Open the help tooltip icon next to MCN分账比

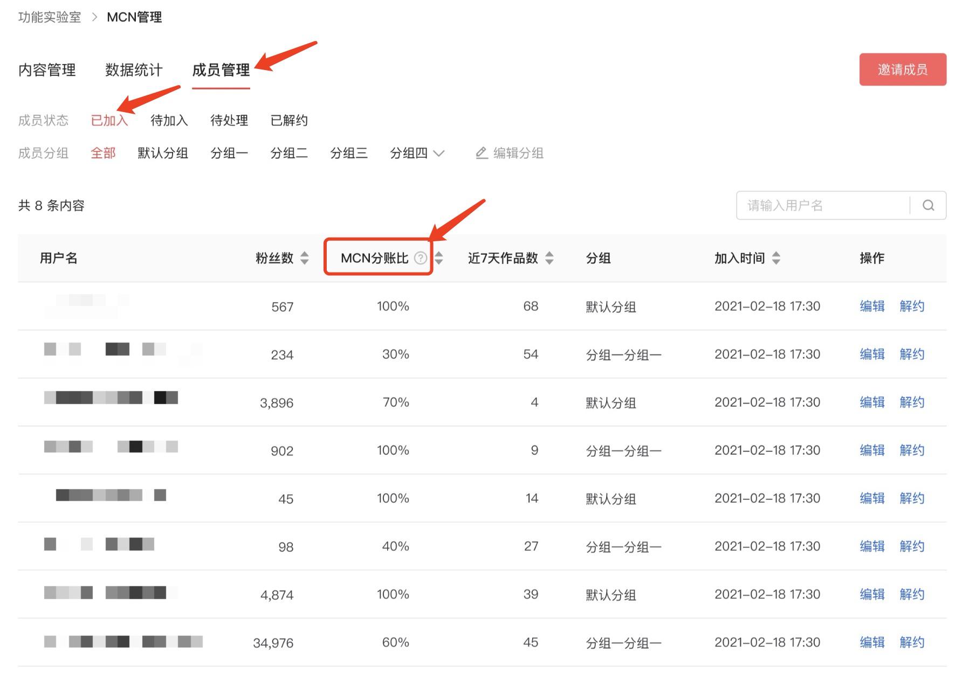(x=422, y=258)
